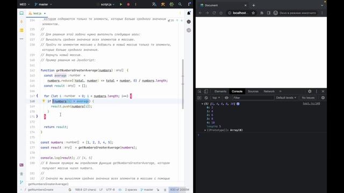
Task: Switch to the Network tab in DevTools
Action: [269, 91]
